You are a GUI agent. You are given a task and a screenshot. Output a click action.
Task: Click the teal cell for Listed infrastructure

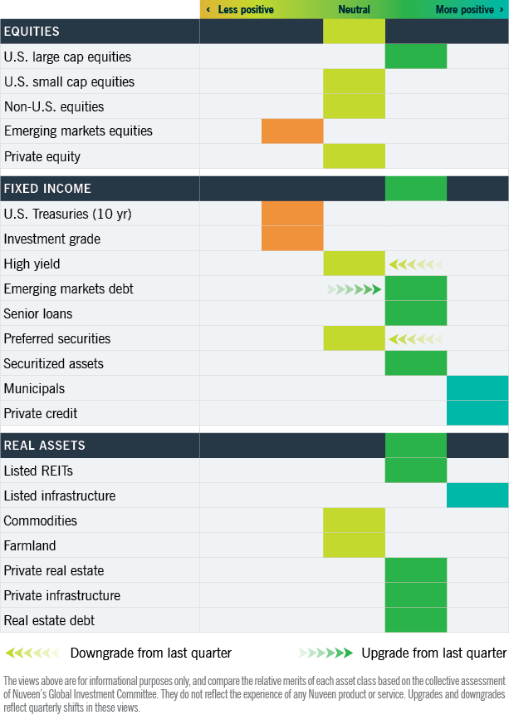pyautogui.click(x=477, y=496)
